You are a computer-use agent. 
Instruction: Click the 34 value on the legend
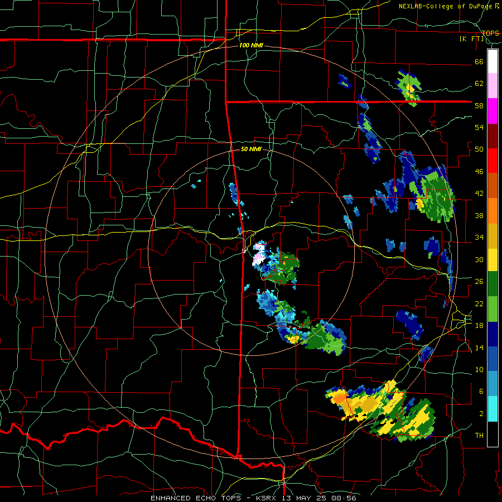pos(479,238)
